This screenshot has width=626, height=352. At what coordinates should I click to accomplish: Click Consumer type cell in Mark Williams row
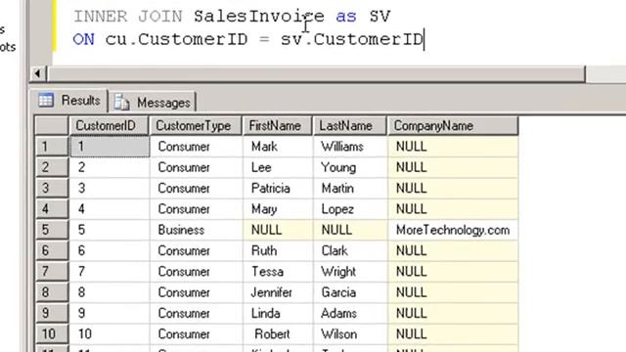coord(196,147)
